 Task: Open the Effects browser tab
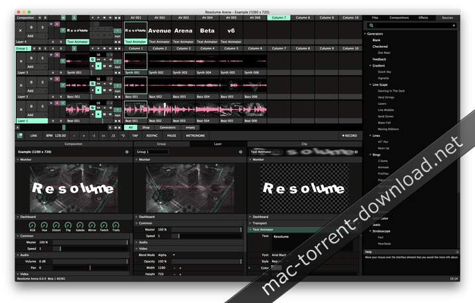point(423,18)
